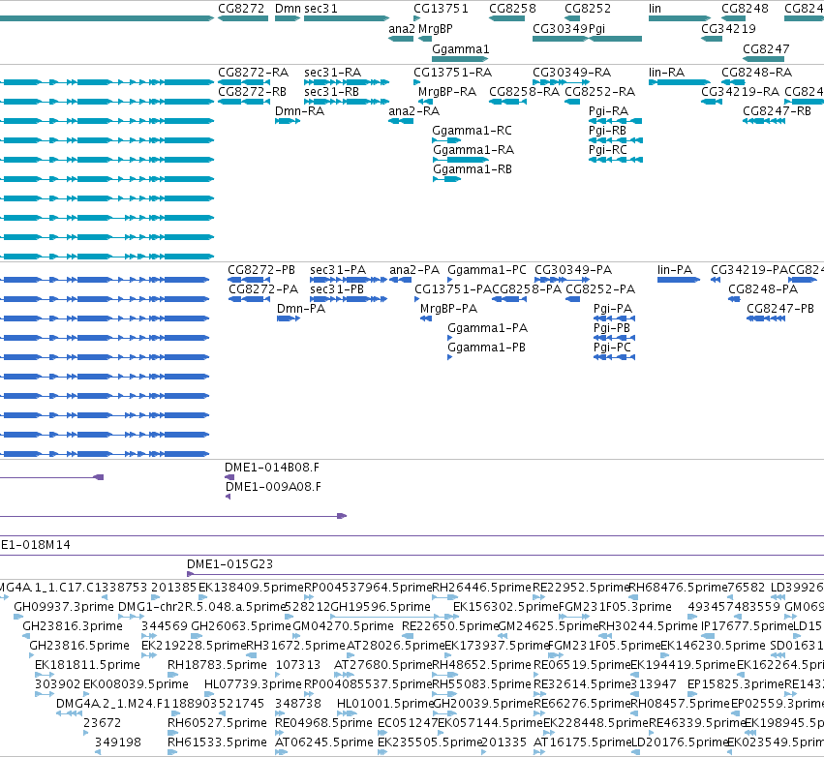Click the CG8252-RA transcript label
824x757 pixels.
[x=600, y=92]
